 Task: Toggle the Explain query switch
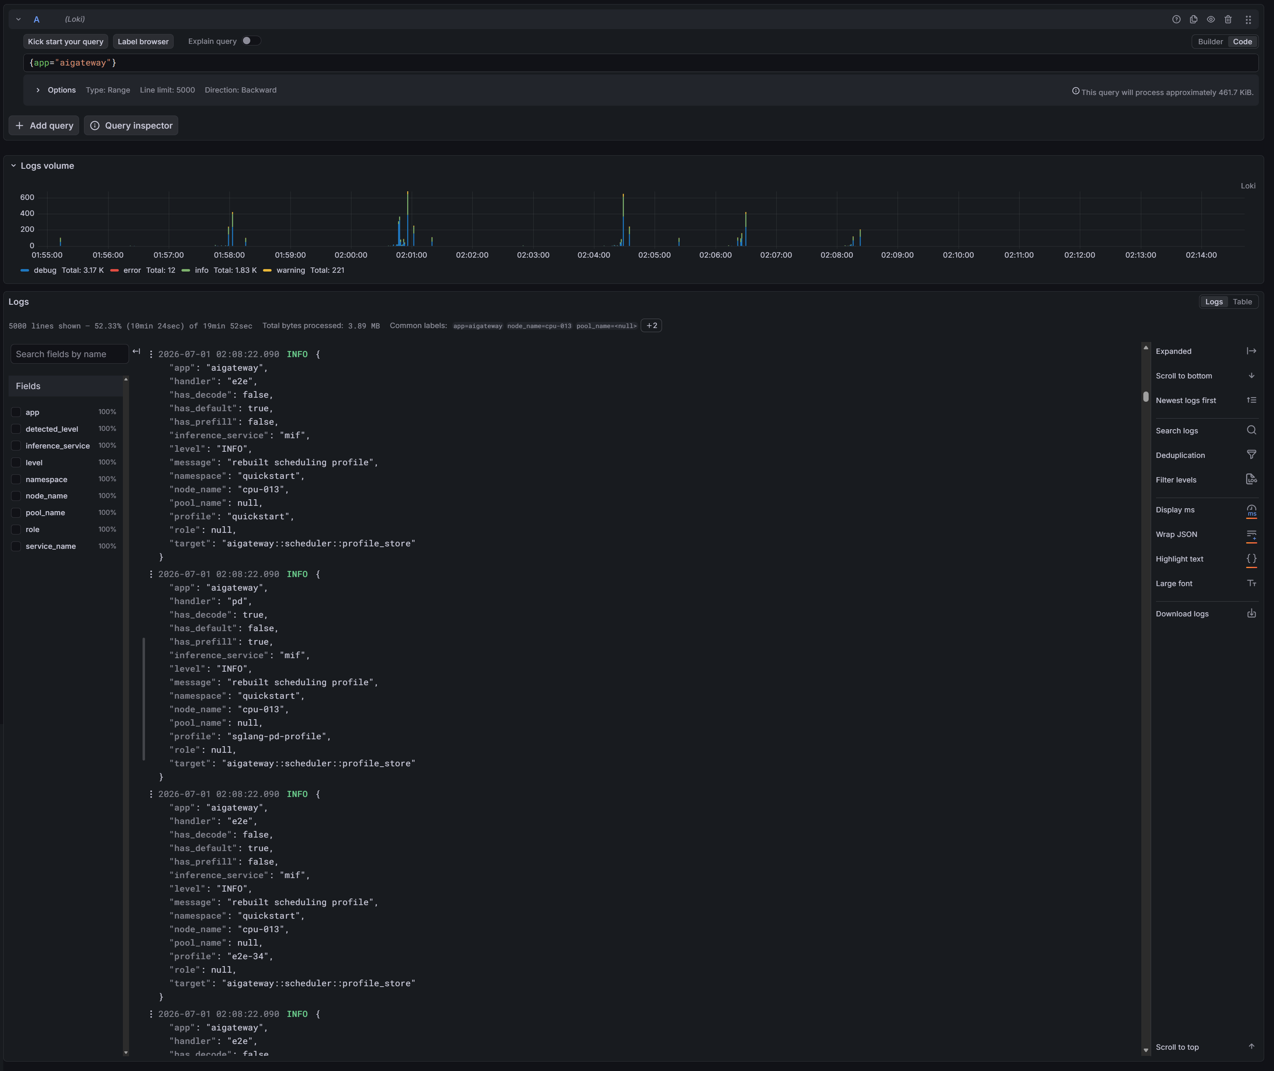coord(251,41)
